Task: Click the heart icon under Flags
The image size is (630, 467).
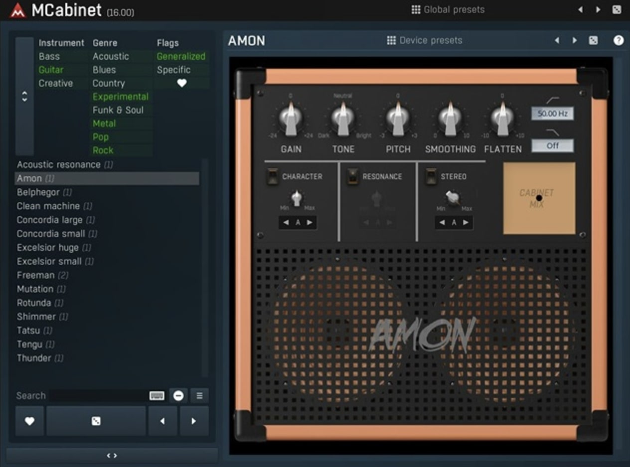Action: 181,83
